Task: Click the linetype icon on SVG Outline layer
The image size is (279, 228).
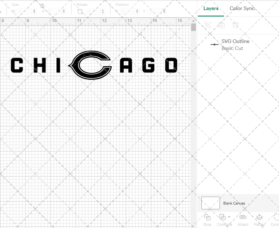Action: tap(214, 44)
